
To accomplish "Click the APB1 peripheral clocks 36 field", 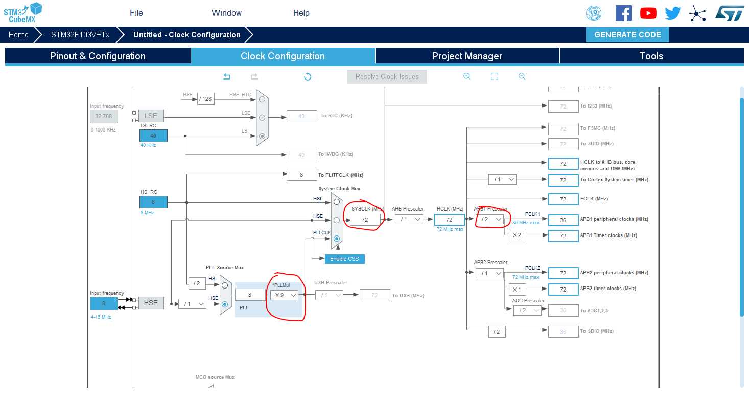I will point(563,220).
